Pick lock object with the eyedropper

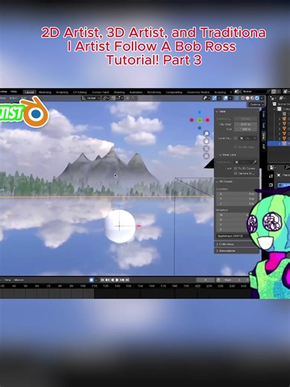254,162
